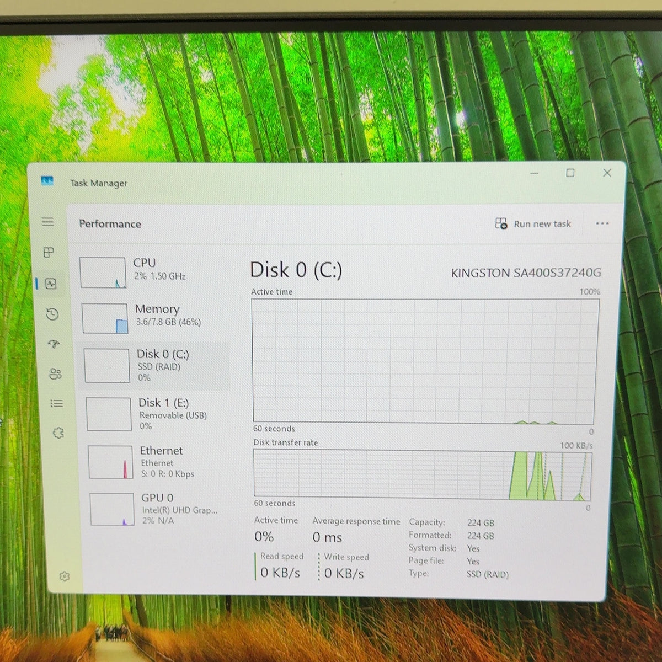This screenshot has width=662, height=662.
Task: Open the Details page icon
Action: 57,403
